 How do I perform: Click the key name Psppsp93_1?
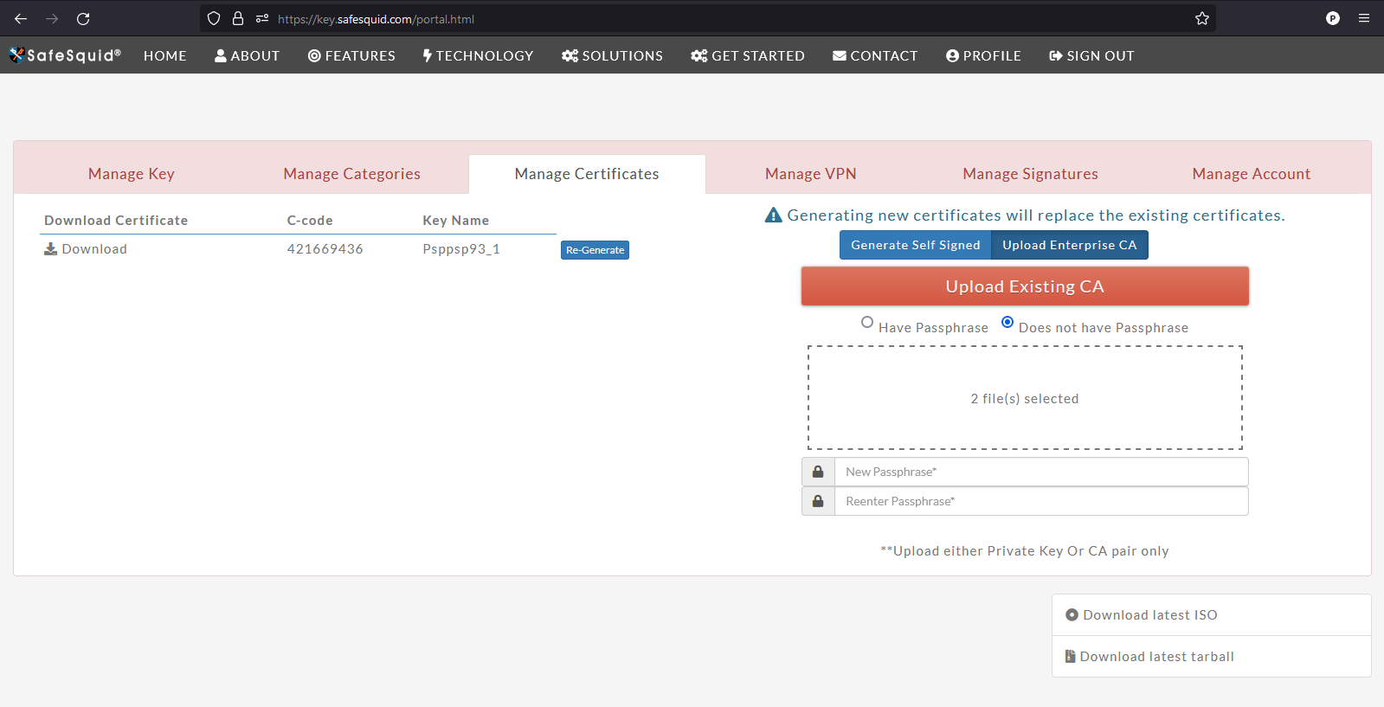point(461,249)
